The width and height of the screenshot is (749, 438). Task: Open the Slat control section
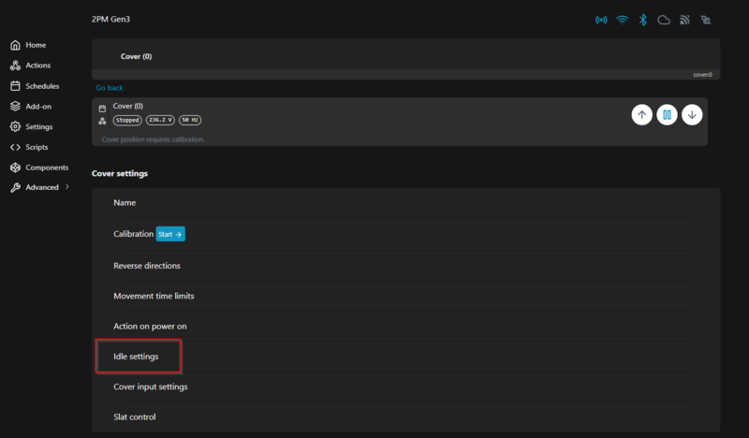coord(134,416)
